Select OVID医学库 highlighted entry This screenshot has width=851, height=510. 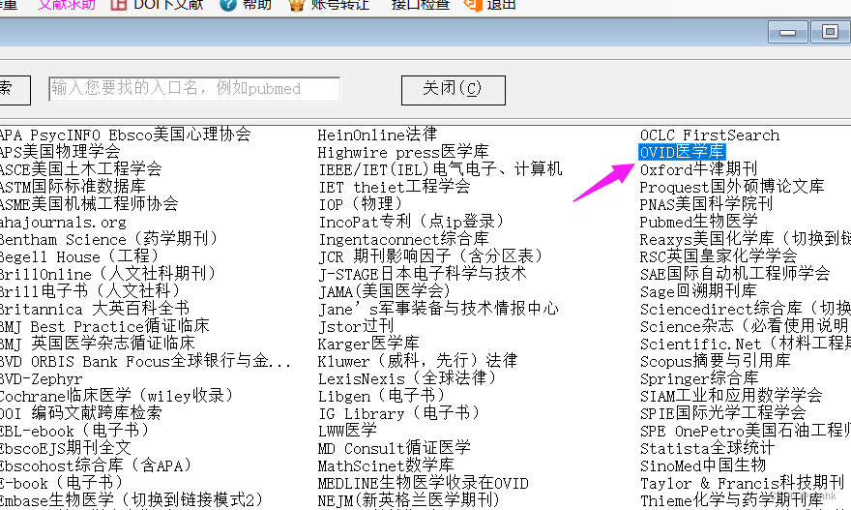pos(682,152)
